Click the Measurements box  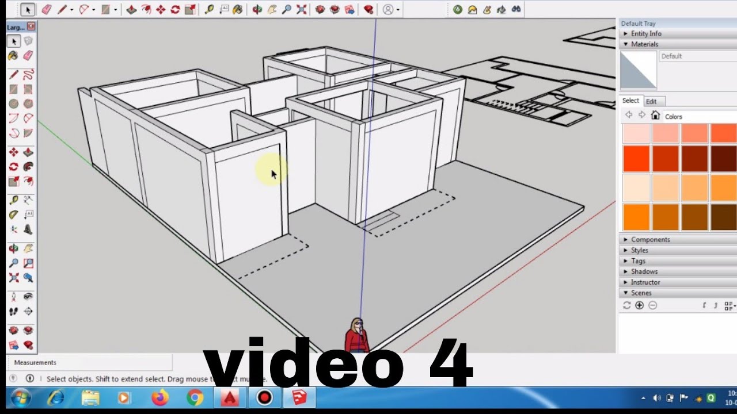[x=91, y=363]
